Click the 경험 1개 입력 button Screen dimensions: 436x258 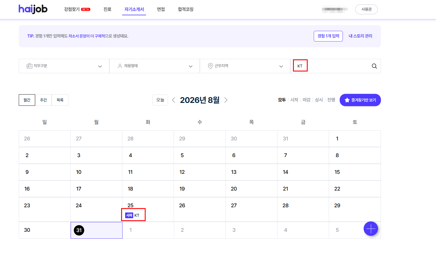point(328,36)
